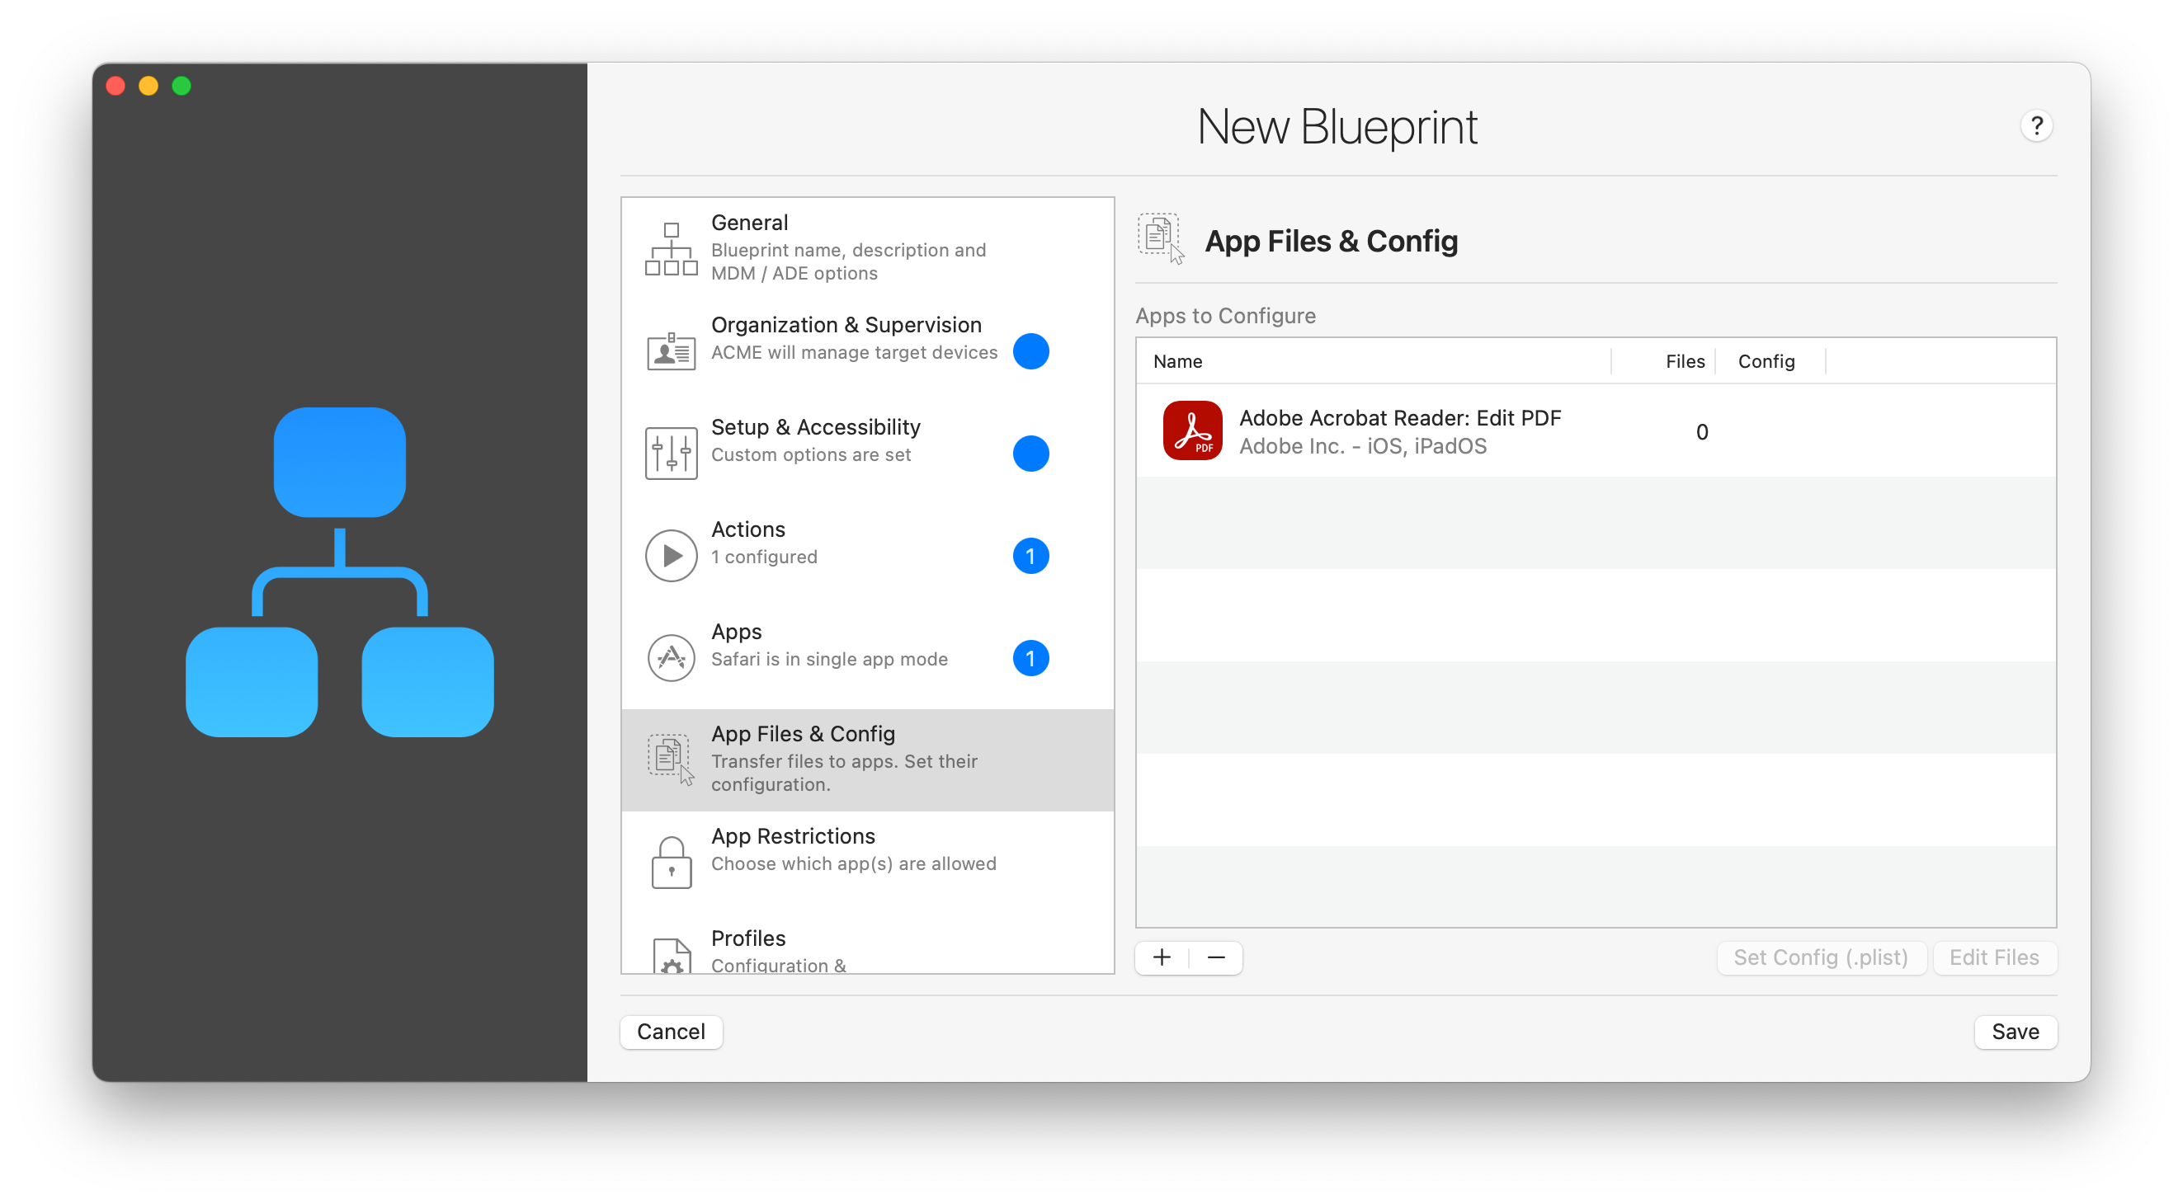Click 'Adobe Inc. - iOS, iPadOS' subtitle

coord(1362,446)
